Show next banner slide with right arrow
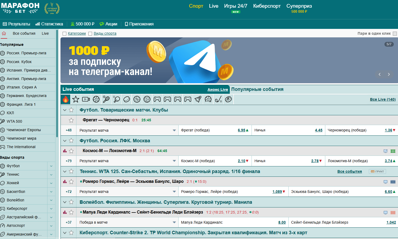The width and height of the screenshot is (398, 239). pyautogui.click(x=389, y=74)
